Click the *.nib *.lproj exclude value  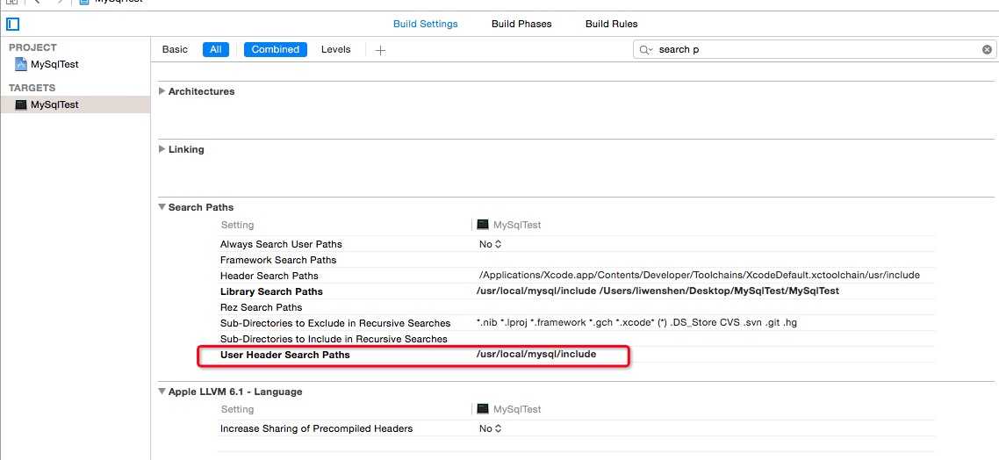(636, 322)
